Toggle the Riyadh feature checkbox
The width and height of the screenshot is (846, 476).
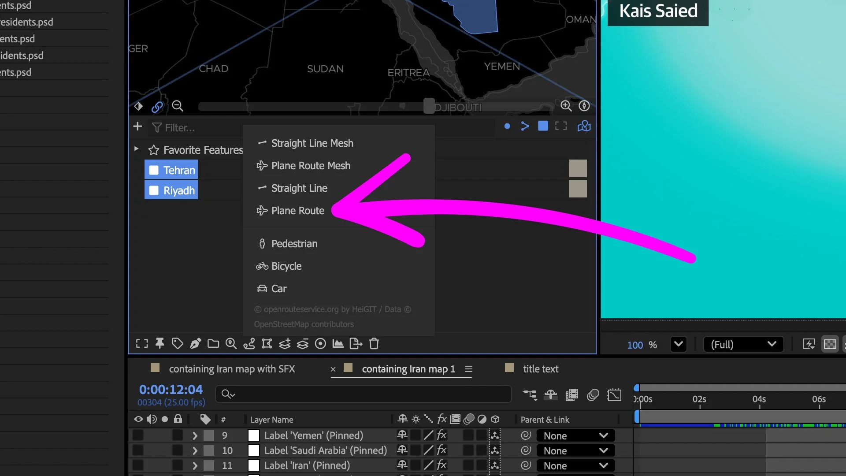154,190
